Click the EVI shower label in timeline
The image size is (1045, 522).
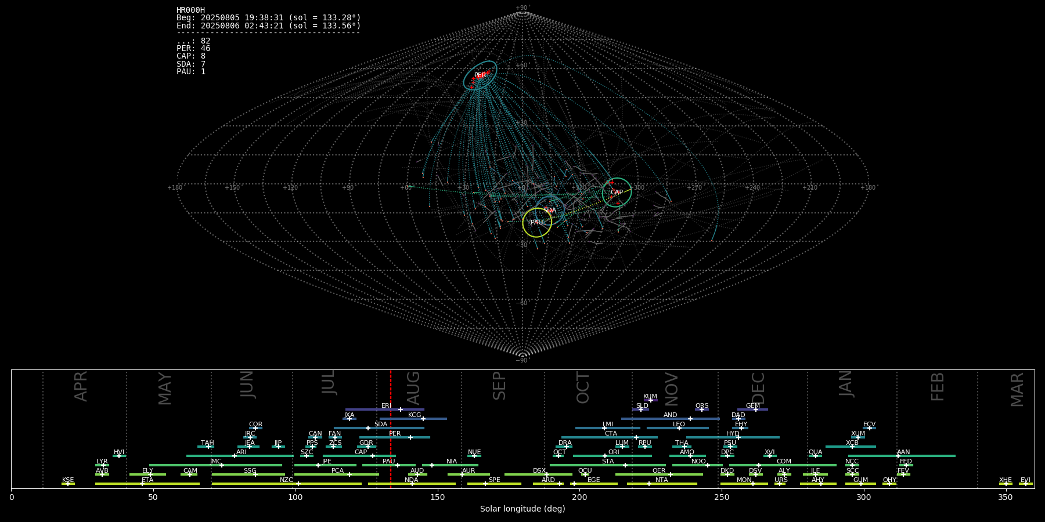coord(1026,480)
